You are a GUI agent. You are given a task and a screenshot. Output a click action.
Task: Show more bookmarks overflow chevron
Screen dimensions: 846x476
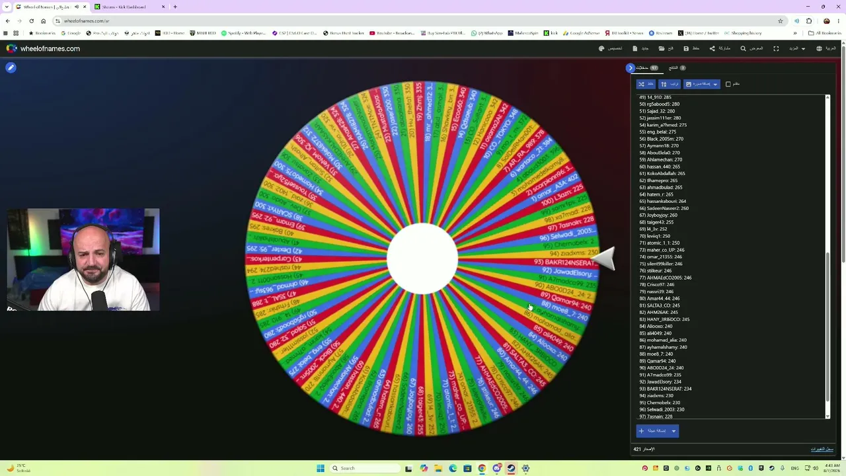[795, 33]
